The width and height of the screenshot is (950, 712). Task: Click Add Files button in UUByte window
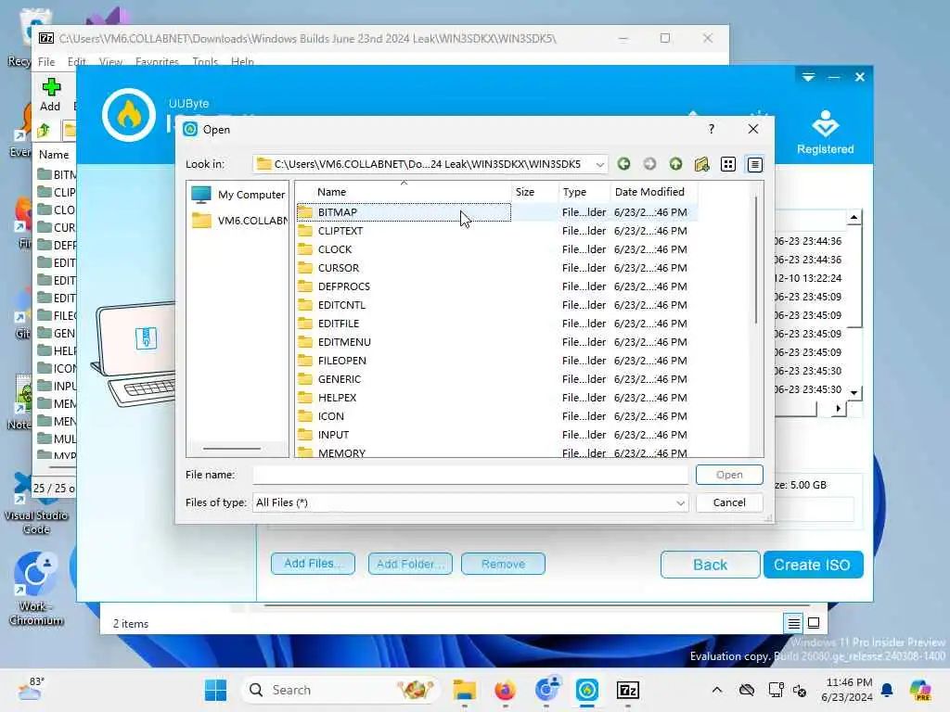coord(313,564)
